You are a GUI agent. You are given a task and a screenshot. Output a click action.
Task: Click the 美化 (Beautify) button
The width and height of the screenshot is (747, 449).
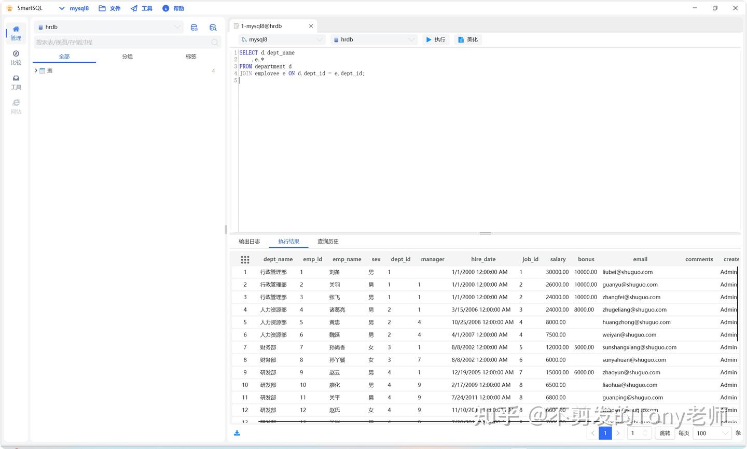(468, 39)
